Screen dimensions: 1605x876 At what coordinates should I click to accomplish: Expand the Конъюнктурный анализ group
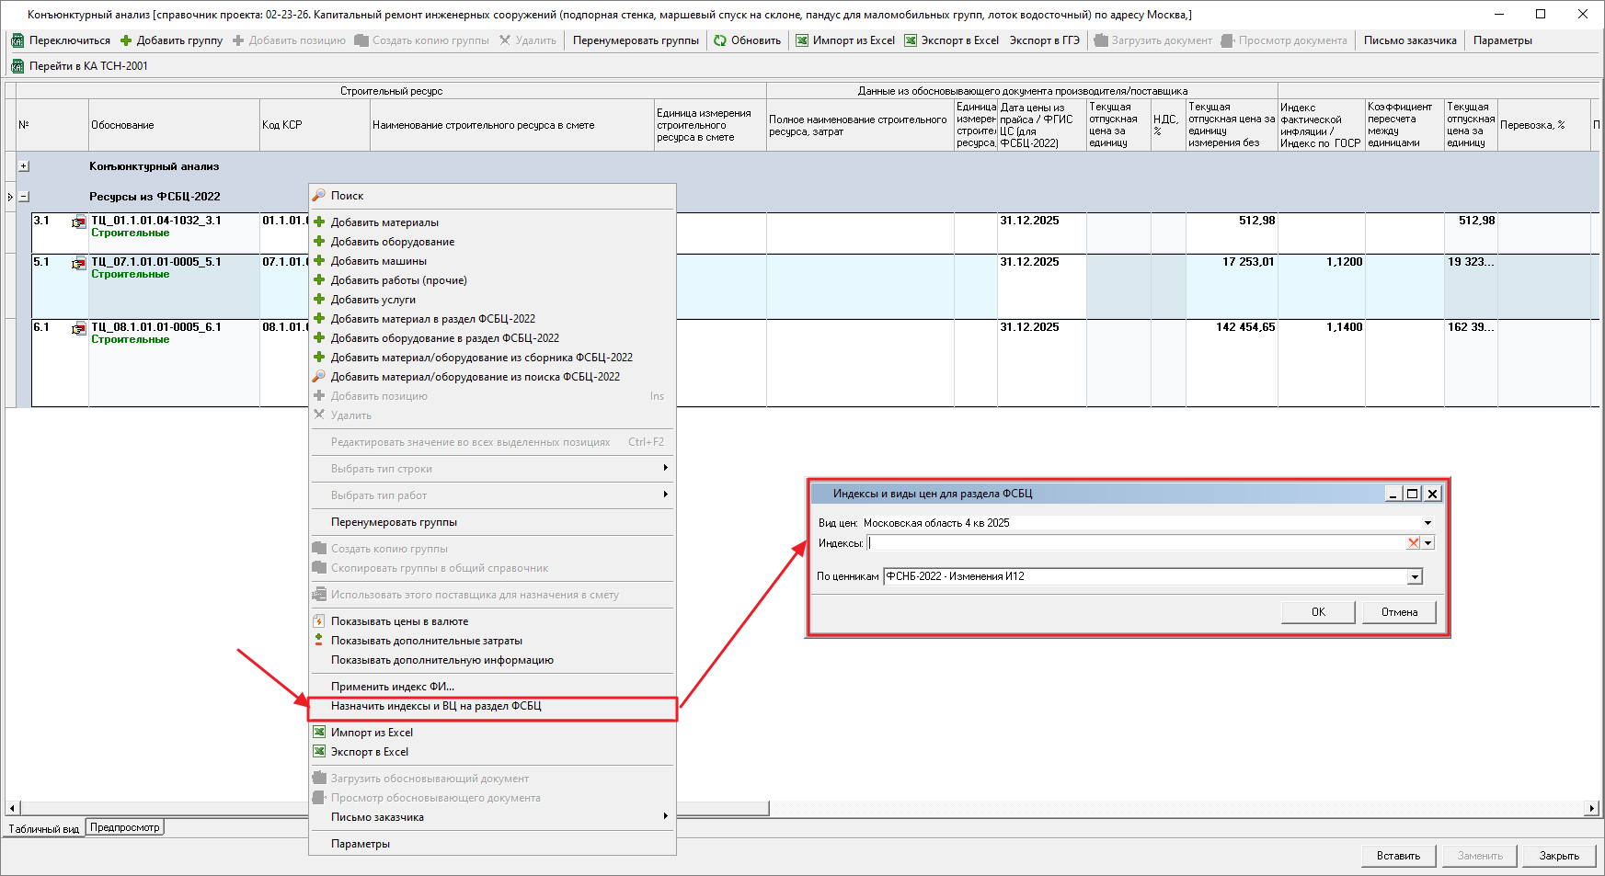(24, 166)
